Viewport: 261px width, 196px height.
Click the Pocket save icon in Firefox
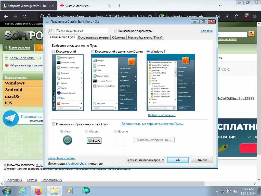pos(218,16)
